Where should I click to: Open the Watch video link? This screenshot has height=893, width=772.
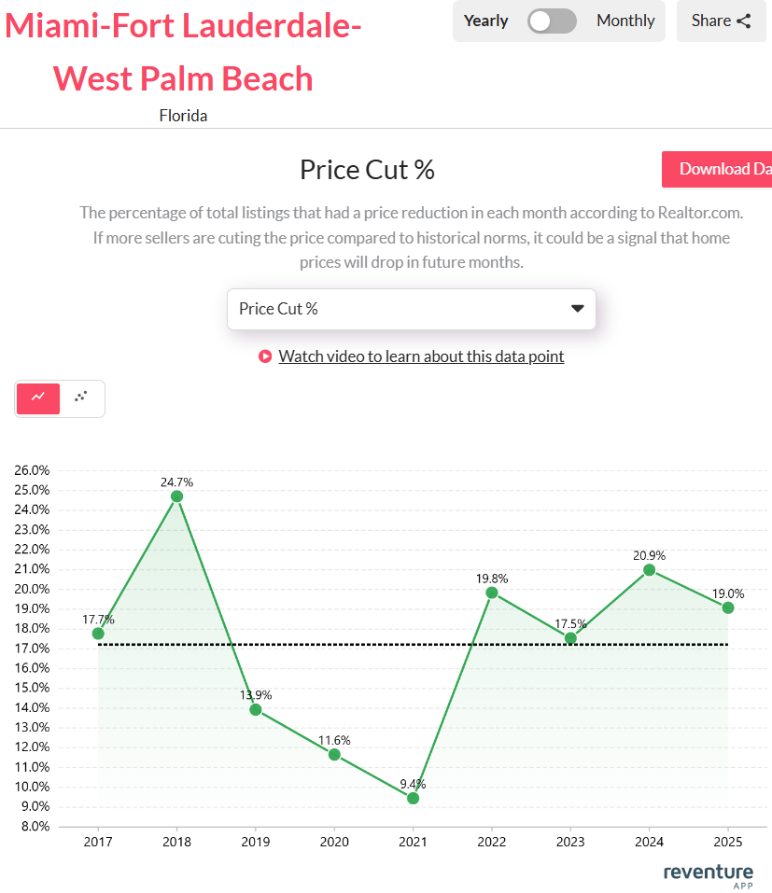point(421,356)
